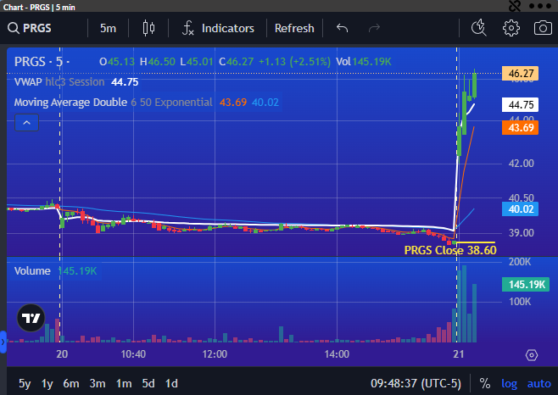Redo the chart change
558x395 pixels.
tap(374, 28)
